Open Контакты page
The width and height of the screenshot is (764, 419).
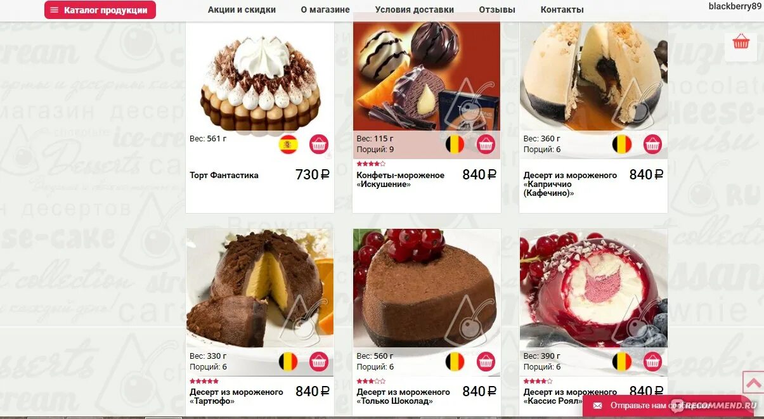pos(562,10)
